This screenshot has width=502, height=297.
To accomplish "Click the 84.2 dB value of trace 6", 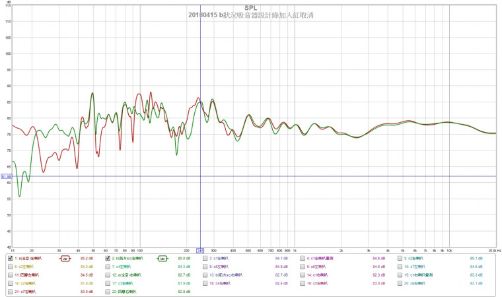I will coord(87,267).
